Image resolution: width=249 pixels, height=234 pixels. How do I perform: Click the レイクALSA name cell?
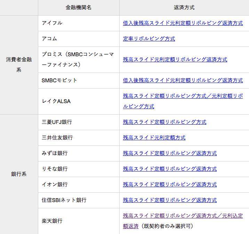click(x=56, y=101)
